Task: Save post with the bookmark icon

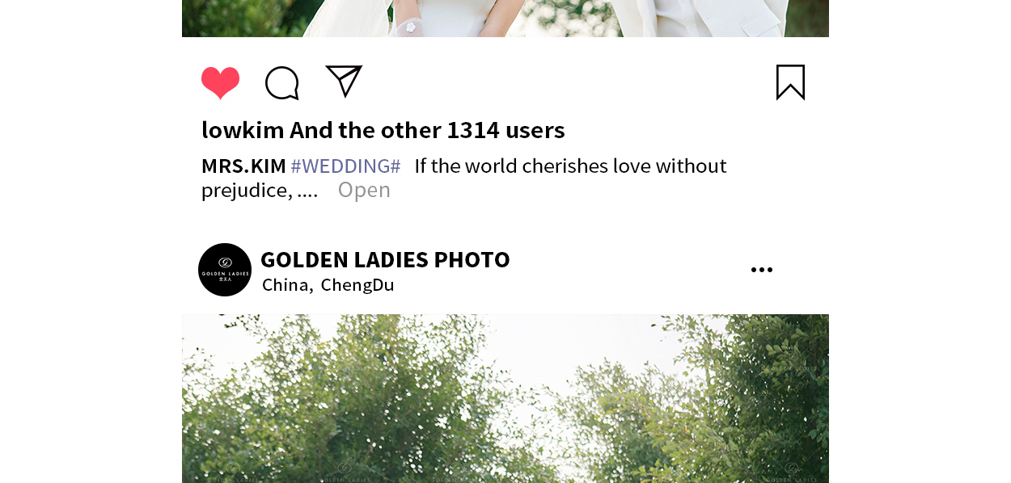Action: (x=790, y=82)
